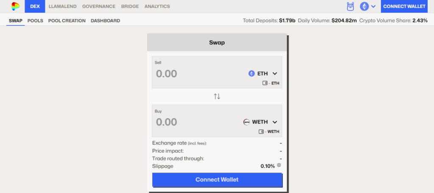The width and height of the screenshot is (434, 193).
Task: Switch to the Pools tab
Action: tap(35, 20)
